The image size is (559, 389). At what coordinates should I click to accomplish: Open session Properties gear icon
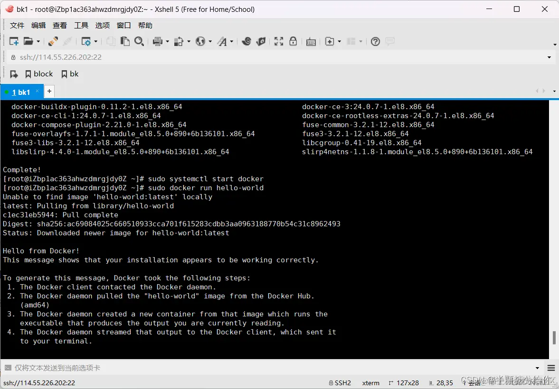(x=86, y=41)
